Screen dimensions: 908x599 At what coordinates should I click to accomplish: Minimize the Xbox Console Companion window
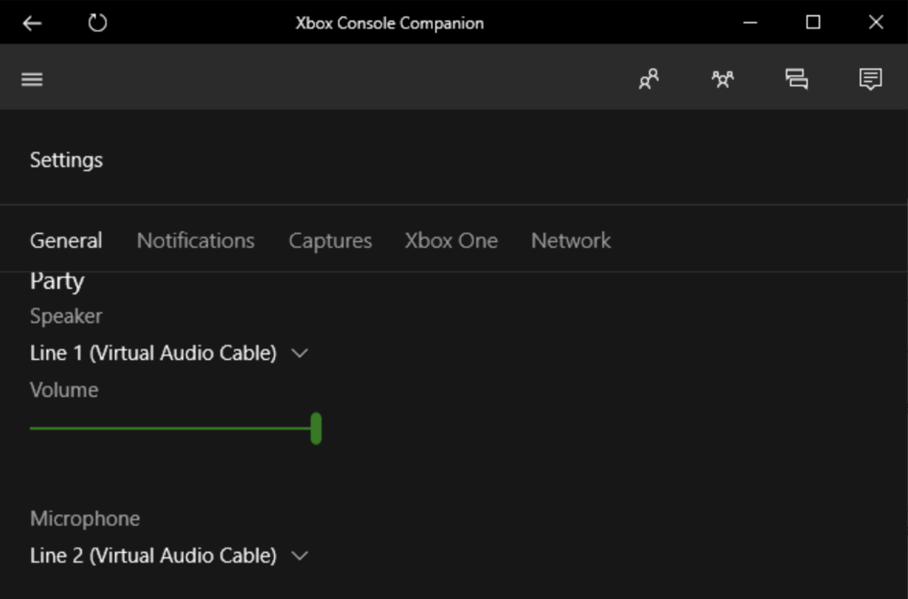[x=750, y=23]
